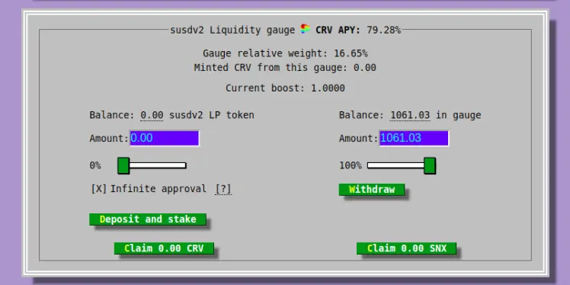
Task: Click the rainbow Curve logo icon
Action: pos(306,29)
